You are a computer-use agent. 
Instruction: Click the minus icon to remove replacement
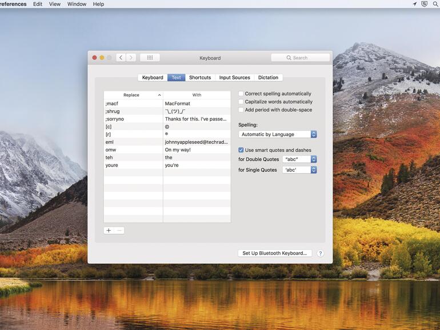(119, 231)
